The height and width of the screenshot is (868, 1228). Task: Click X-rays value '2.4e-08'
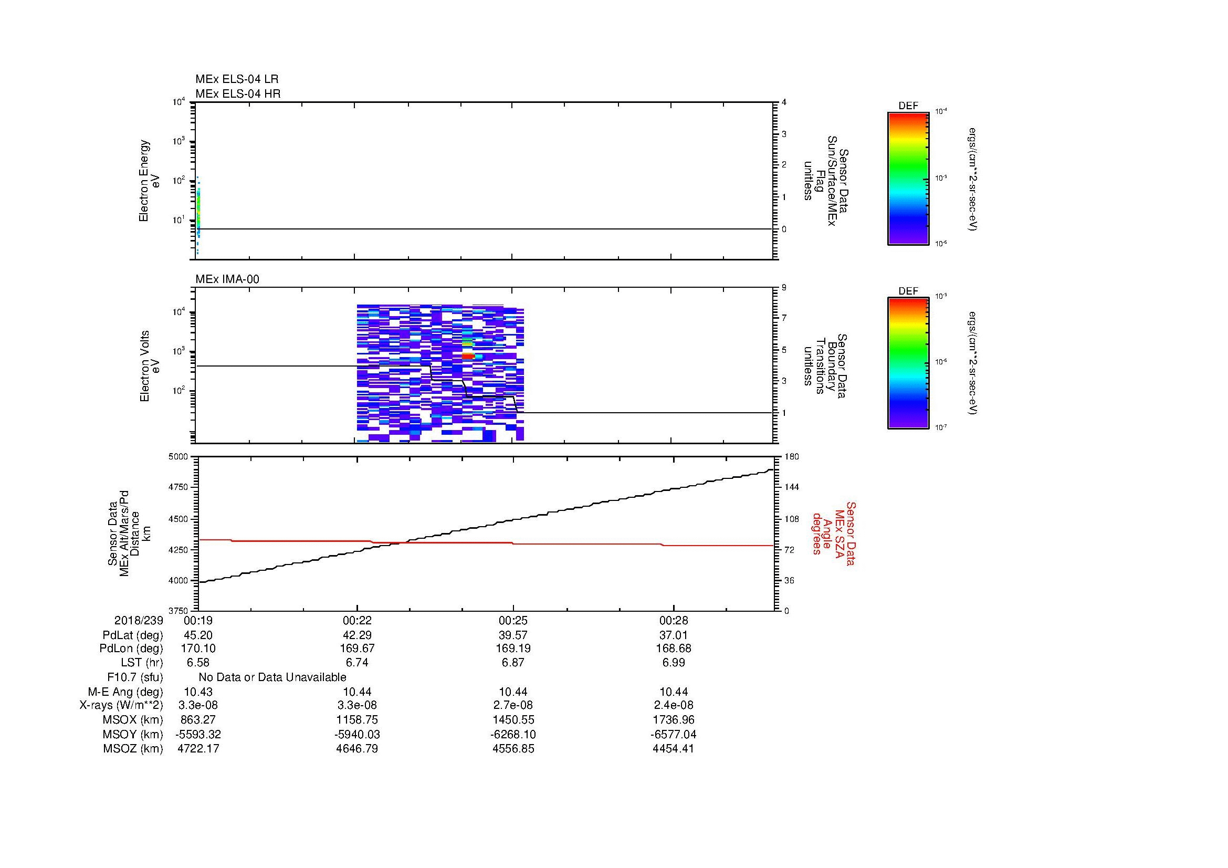(x=674, y=705)
